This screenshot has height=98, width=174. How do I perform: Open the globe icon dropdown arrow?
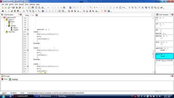(111, 11)
